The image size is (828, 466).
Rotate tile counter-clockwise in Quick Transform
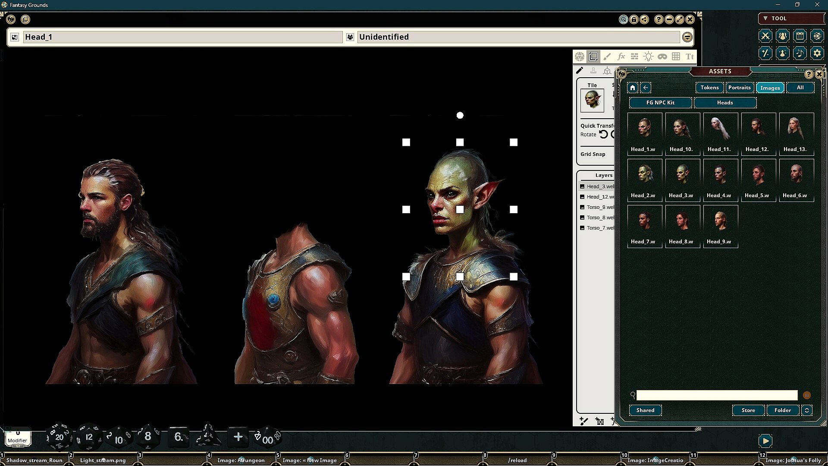[603, 134]
